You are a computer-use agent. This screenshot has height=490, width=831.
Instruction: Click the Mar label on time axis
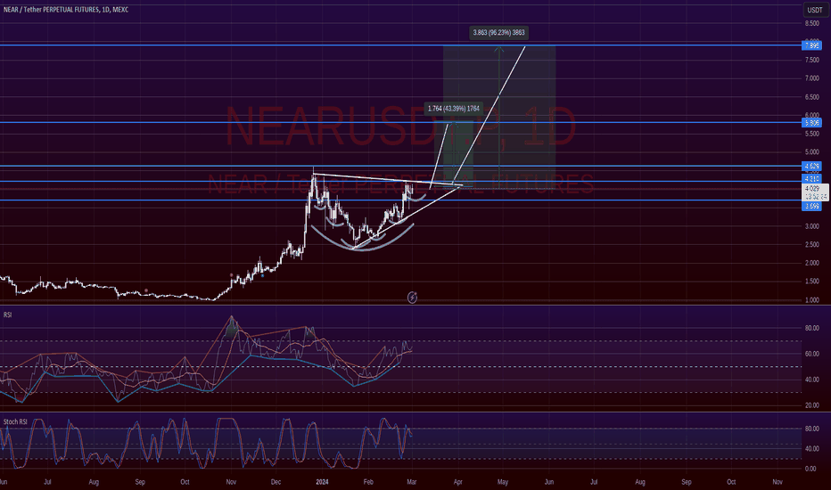[411, 482]
